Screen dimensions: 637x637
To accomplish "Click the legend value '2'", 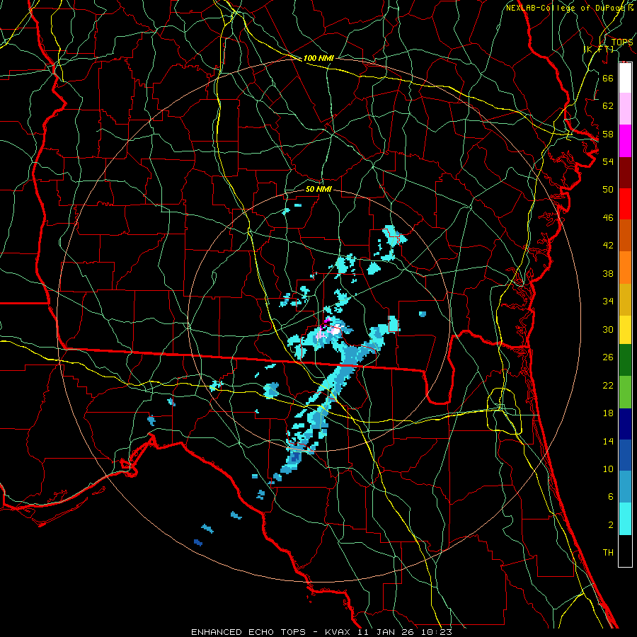I will coord(610,525).
